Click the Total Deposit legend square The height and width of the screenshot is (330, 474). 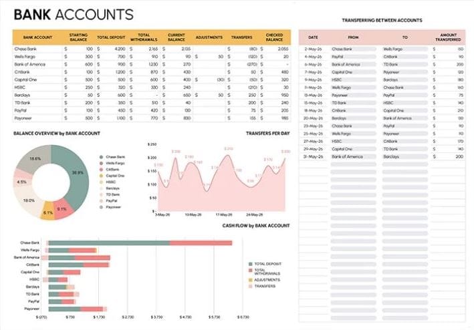coord(250,264)
